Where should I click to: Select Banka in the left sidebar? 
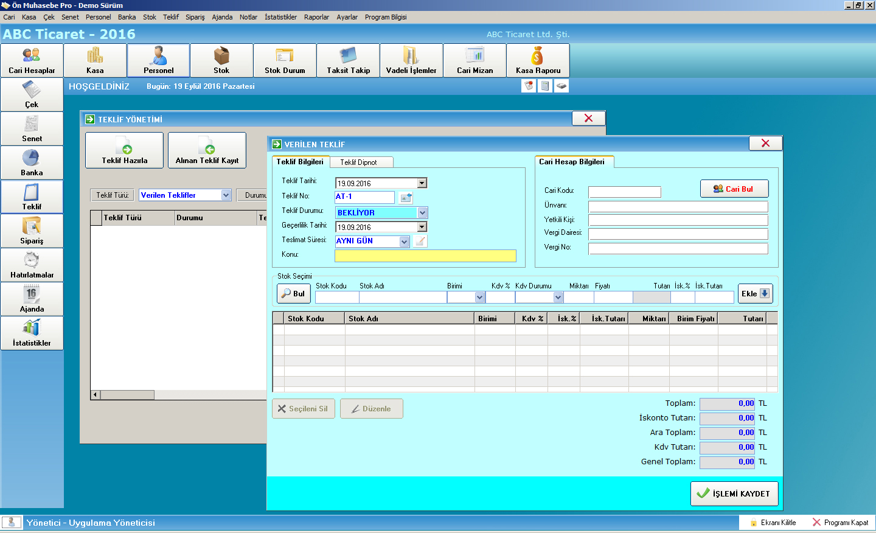32,163
